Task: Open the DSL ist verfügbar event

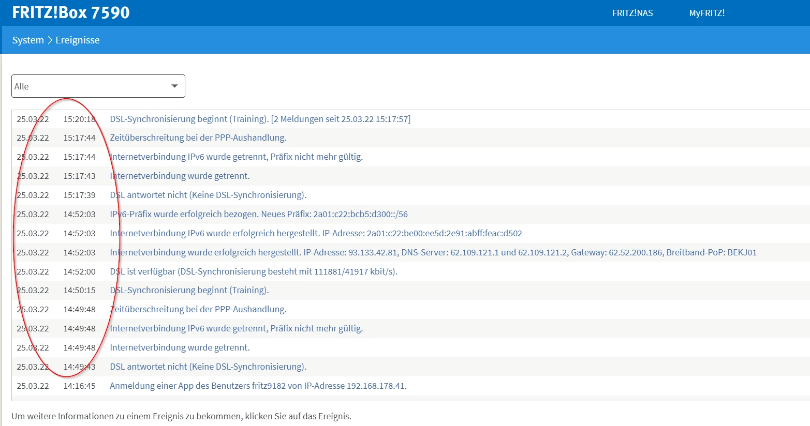Action: click(254, 271)
